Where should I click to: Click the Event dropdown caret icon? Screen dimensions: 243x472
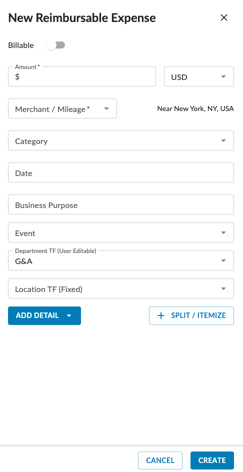click(x=223, y=232)
